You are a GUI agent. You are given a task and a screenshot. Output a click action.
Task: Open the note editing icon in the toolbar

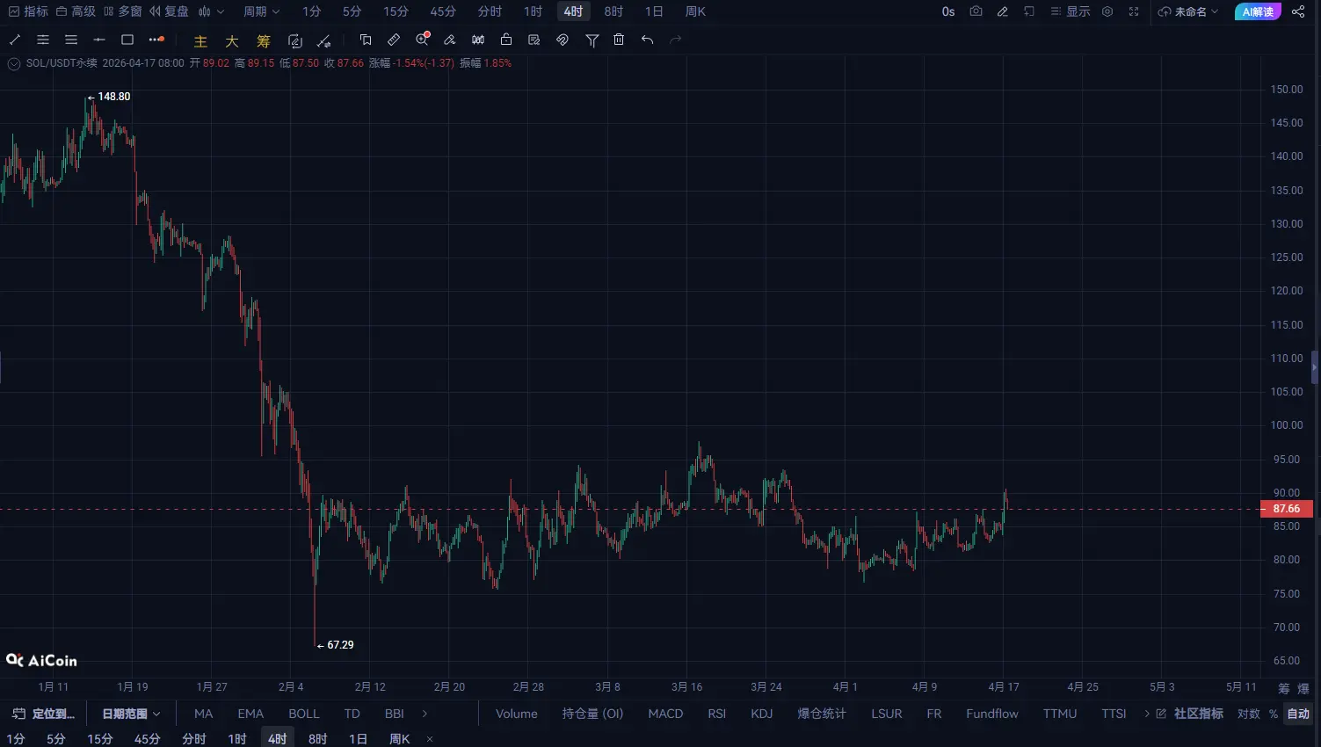coord(533,40)
